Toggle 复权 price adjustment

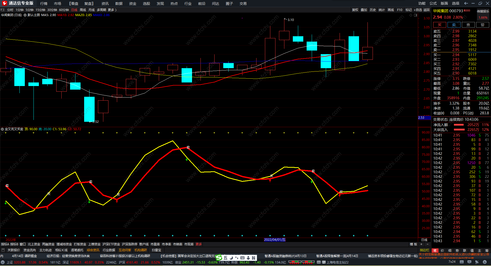pos(355,10)
